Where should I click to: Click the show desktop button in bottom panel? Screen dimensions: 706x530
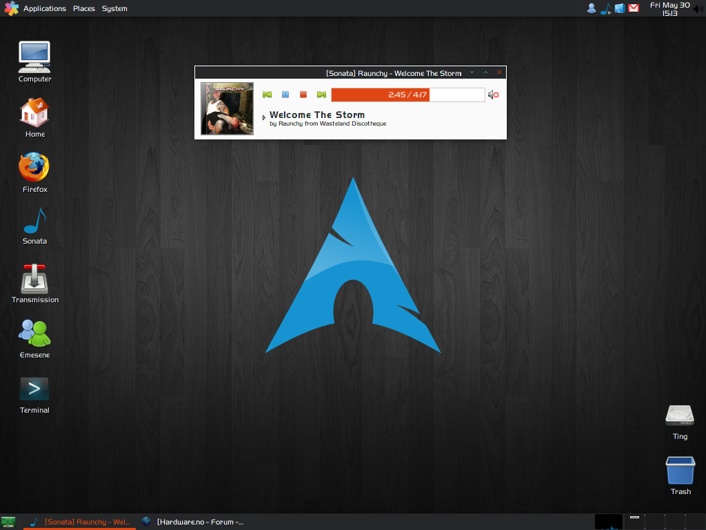point(8,522)
